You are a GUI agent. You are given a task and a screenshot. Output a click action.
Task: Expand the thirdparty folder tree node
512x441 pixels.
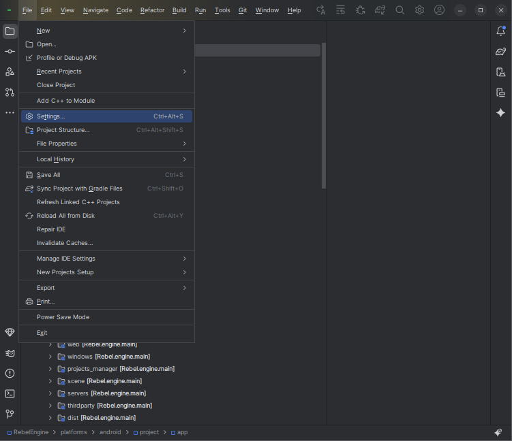click(50, 406)
